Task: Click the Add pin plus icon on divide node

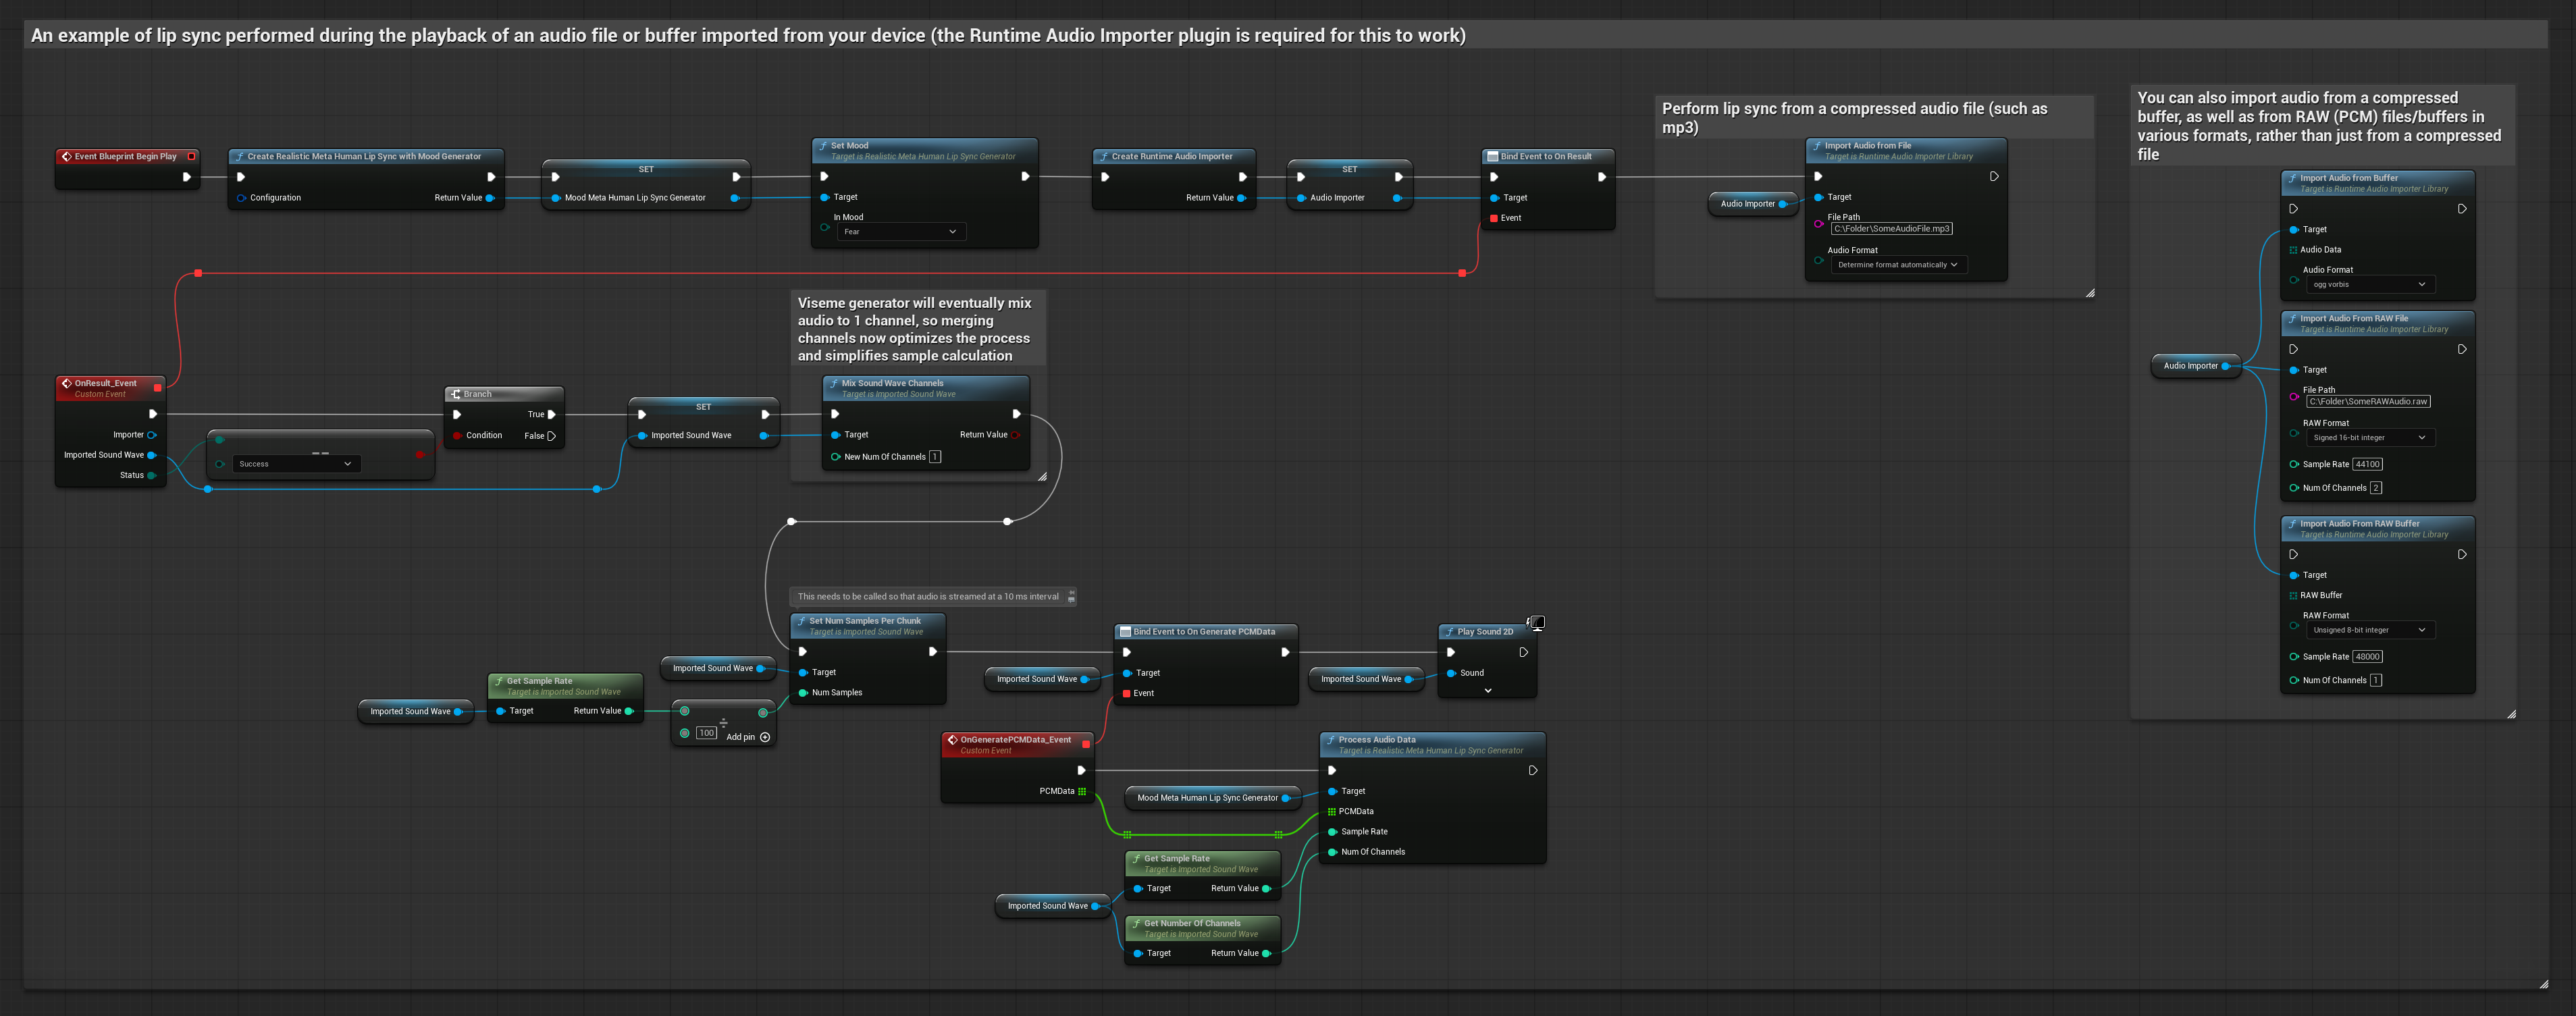Action: pyautogui.click(x=765, y=737)
